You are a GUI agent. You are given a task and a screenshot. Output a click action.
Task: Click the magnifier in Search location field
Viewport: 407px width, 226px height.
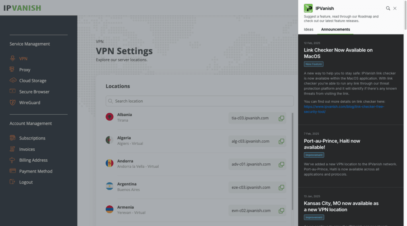(x=110, y=101)
